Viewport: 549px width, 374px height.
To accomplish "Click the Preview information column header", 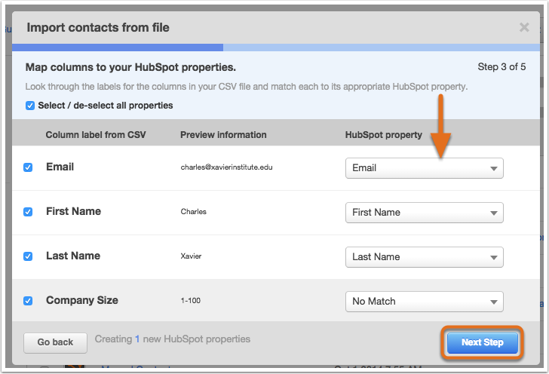I will point(223,135).
